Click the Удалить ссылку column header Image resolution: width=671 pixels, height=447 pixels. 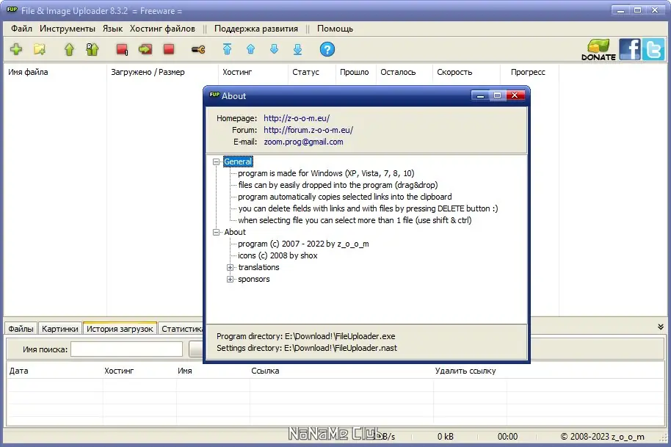tap(470, 371)
